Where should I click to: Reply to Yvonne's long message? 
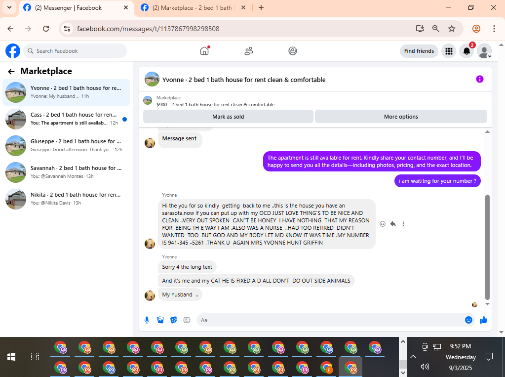coord(393,224)
